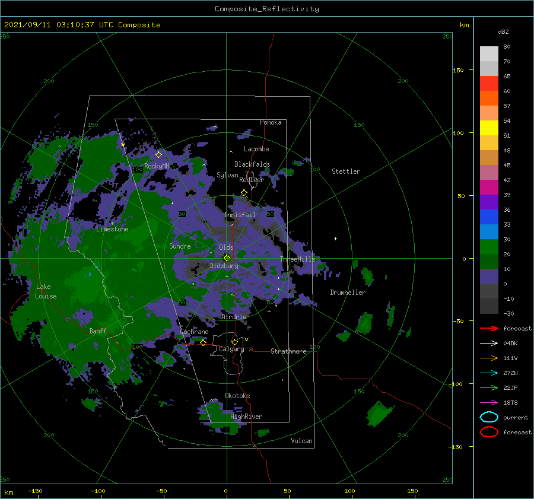Click the Cochrane label
Screen dimensions: 534x499
pyautogui.click(x=194, y=332)
